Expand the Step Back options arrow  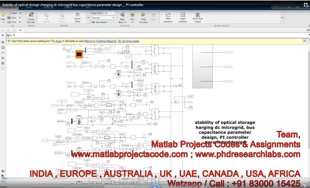tap(125, 22)
